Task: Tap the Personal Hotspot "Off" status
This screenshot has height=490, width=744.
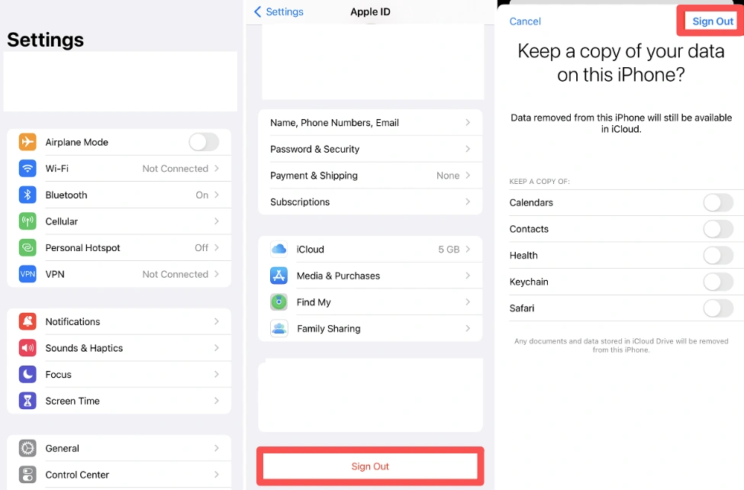Action: click(x=201, y=248)
